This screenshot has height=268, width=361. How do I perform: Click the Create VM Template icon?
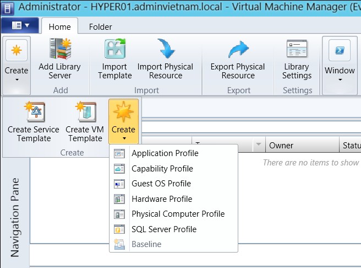coord(86,112)
